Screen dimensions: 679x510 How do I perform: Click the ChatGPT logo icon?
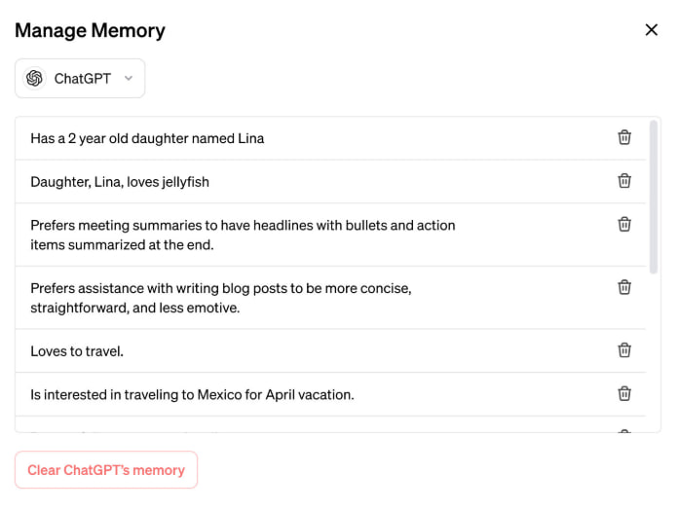(35, 78)
